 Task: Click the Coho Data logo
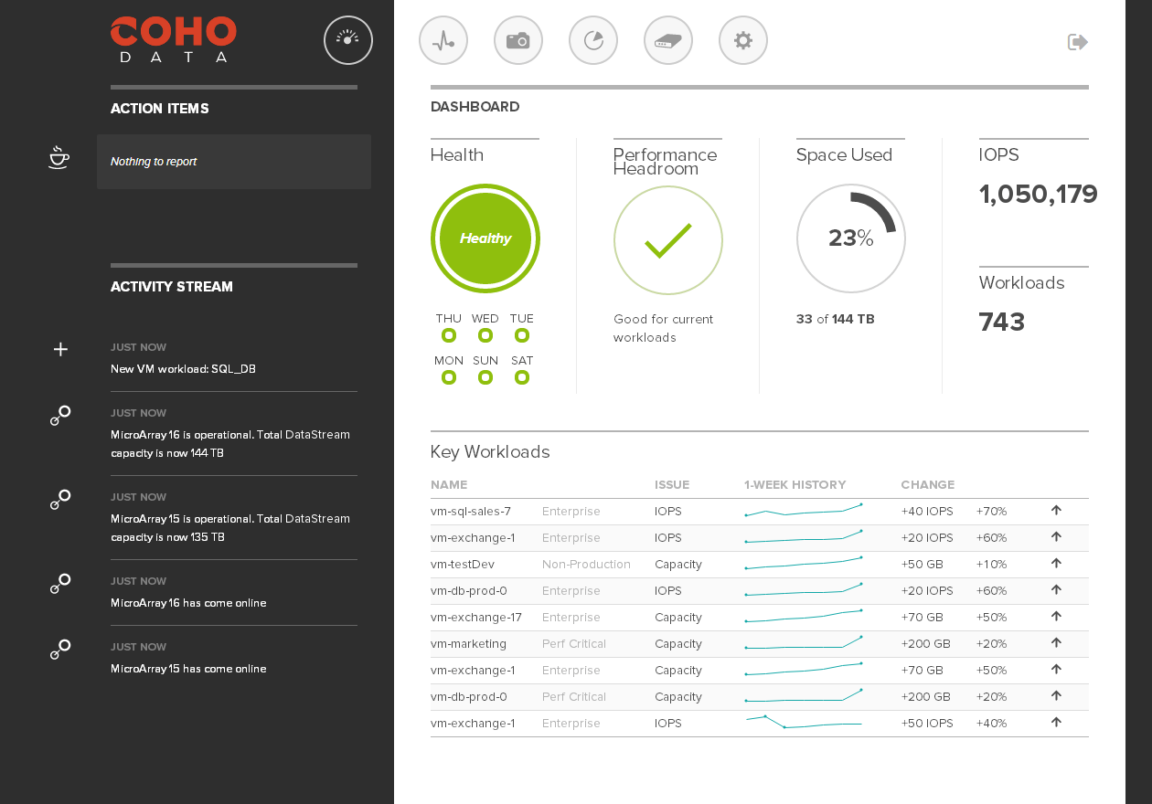click(x=174, y=39)
